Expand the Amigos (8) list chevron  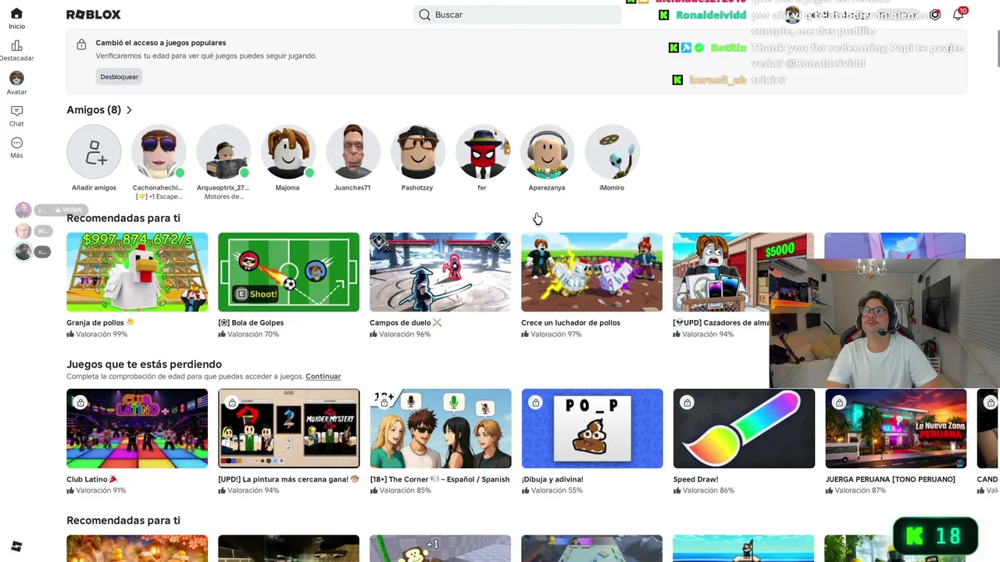click(x=129, y=110)
